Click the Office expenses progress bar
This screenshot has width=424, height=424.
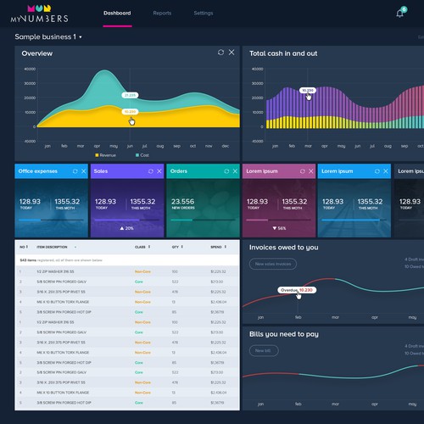(51, 220)
